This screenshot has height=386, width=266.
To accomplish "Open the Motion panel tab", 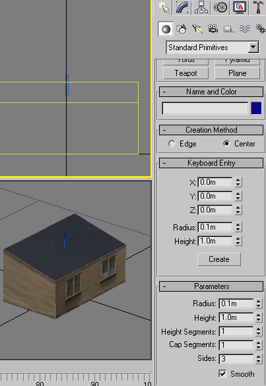I will pos(220,7).
